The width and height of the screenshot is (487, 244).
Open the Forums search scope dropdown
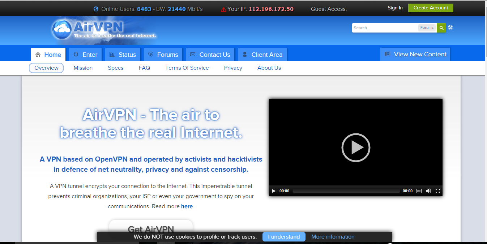coord(427,28)
